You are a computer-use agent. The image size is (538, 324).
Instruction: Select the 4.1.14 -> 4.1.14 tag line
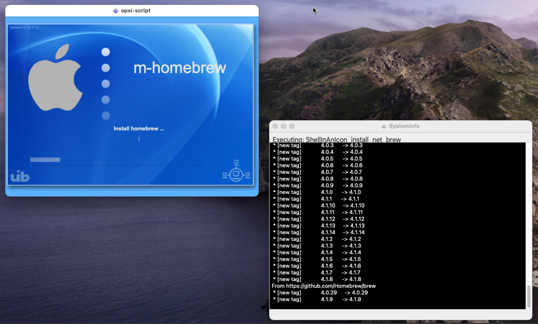(319, 232)
